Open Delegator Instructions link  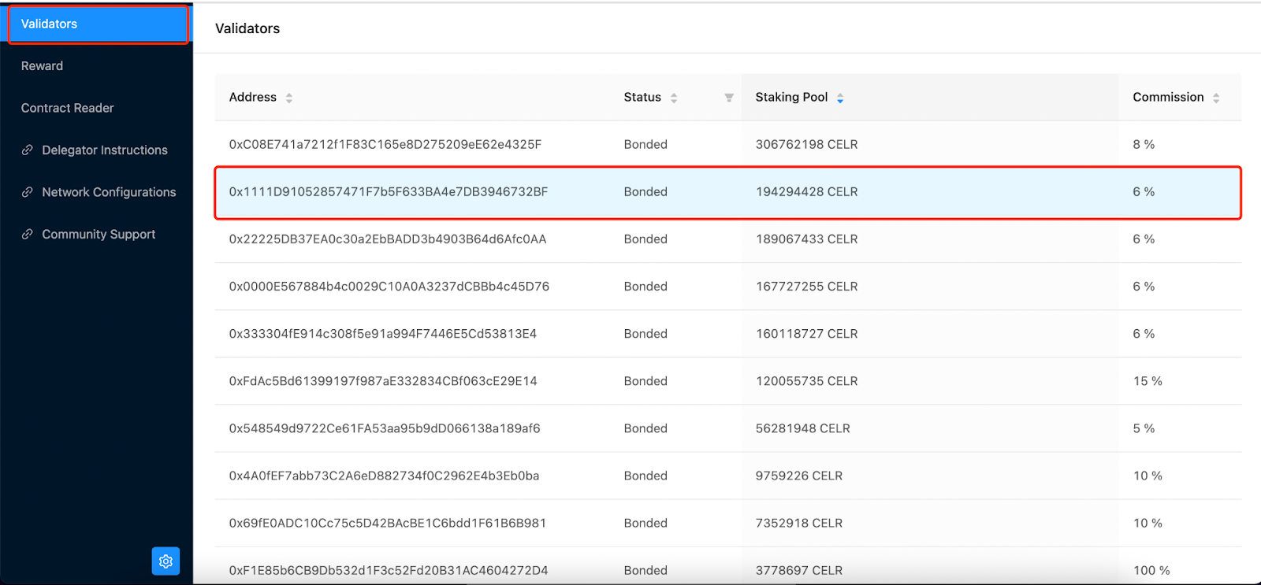(x=105, y=150)
